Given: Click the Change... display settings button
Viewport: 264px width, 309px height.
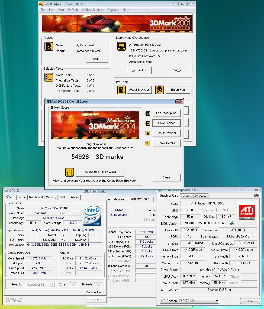Looking at the screenshot, I should (178, 70).
